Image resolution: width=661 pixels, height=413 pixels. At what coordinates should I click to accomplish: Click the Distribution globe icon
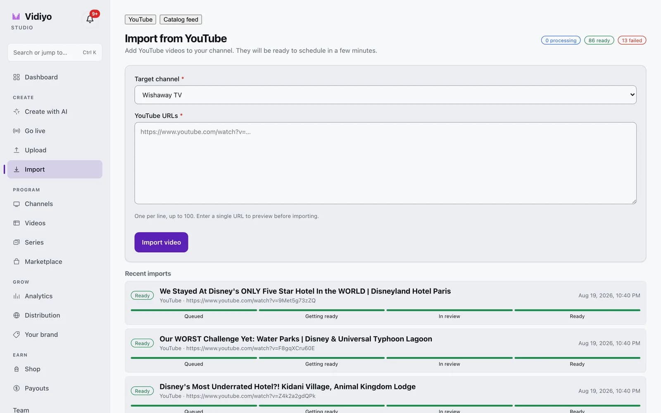click(x=17, y=316)
